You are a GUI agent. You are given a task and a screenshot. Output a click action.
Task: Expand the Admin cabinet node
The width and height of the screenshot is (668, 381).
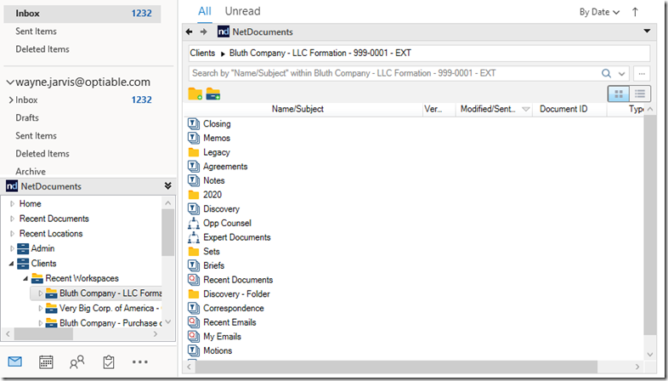point(12,248)
